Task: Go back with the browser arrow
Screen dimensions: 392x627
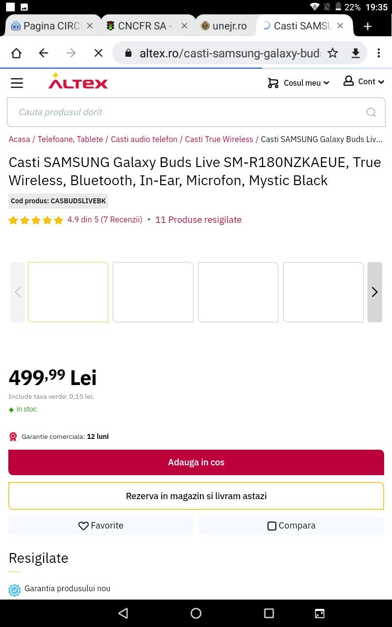Action: pyautogui.click(x=44, y=53)
